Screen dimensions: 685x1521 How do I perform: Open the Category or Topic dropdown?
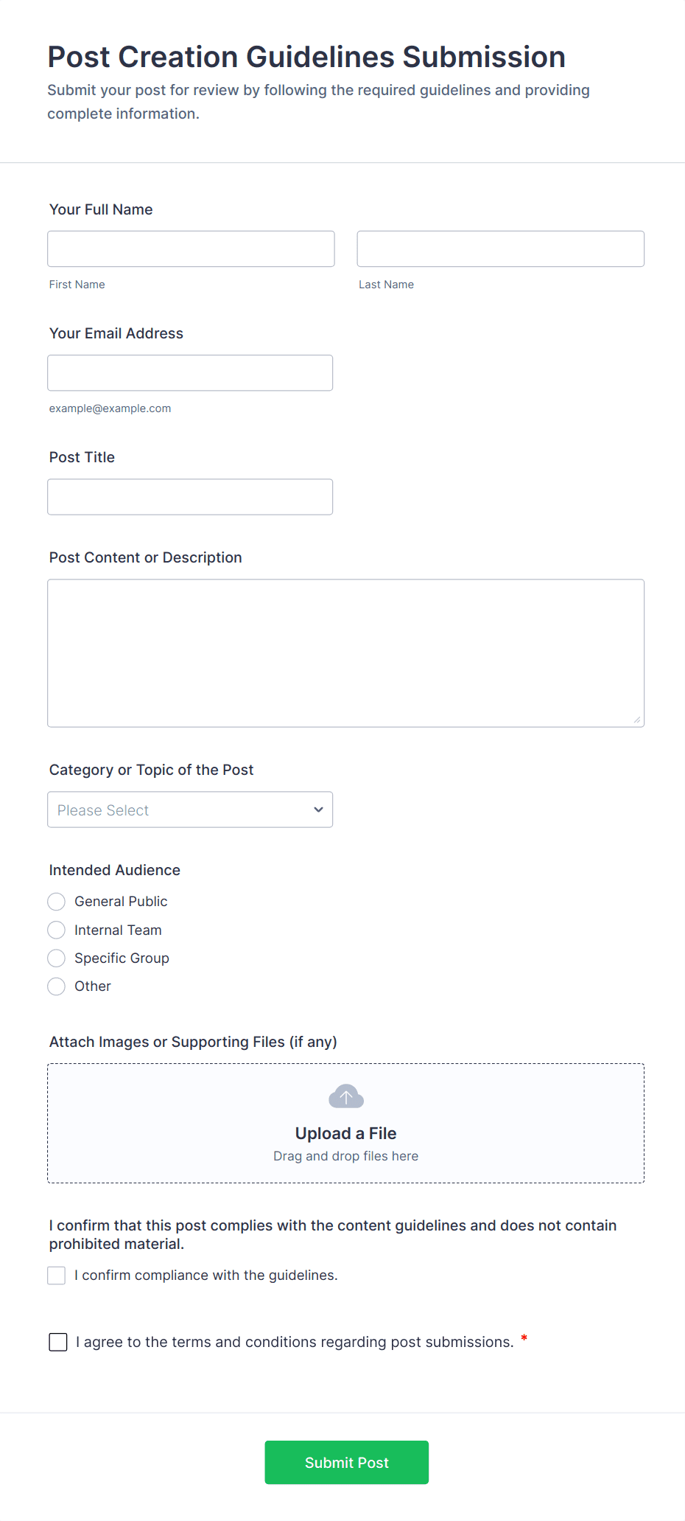click(x=190, y=809)
